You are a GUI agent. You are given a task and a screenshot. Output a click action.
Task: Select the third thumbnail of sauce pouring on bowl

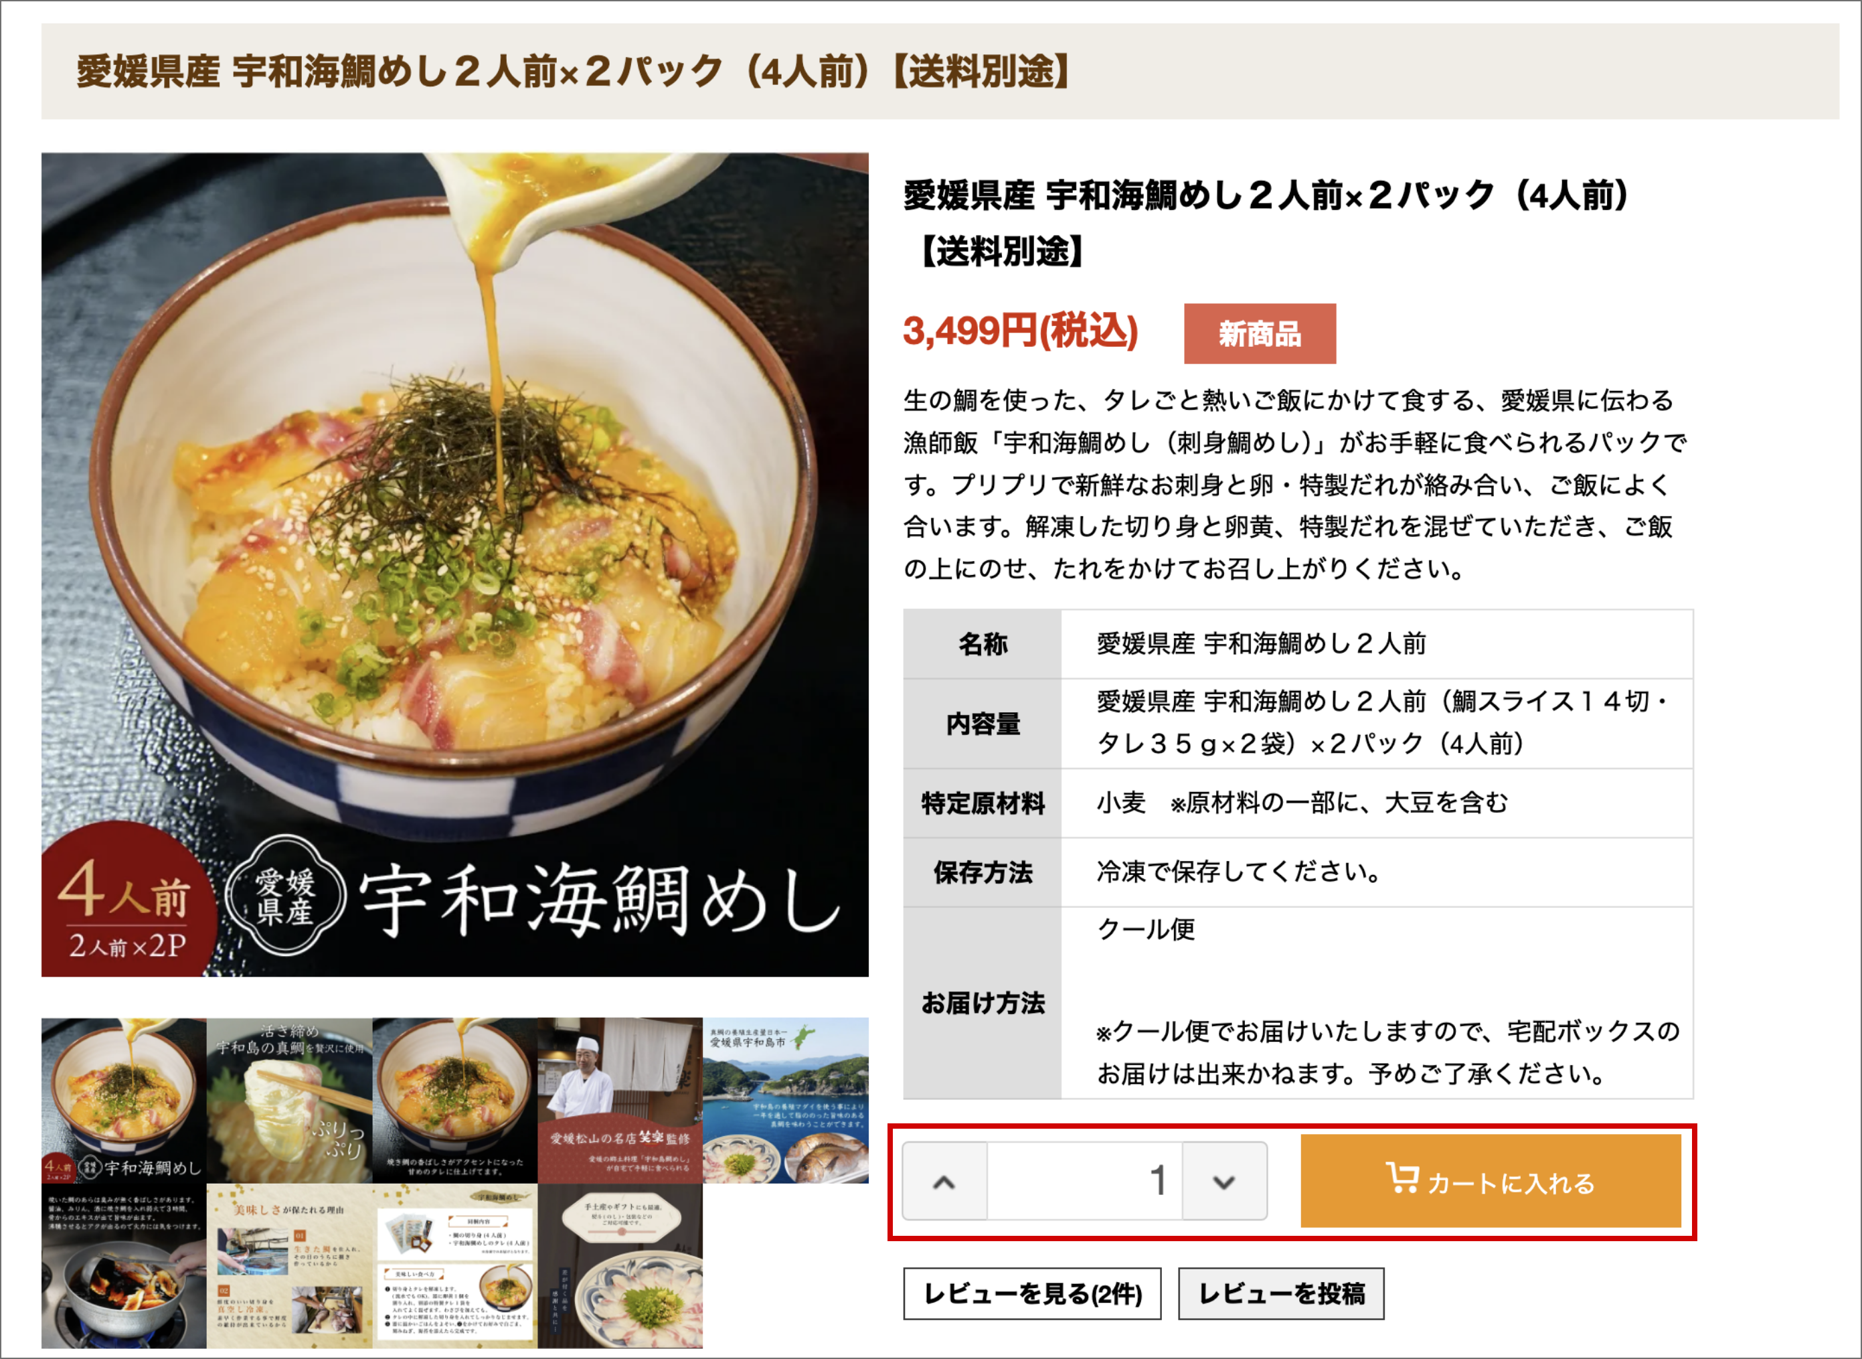click(x=455, y=1101)
